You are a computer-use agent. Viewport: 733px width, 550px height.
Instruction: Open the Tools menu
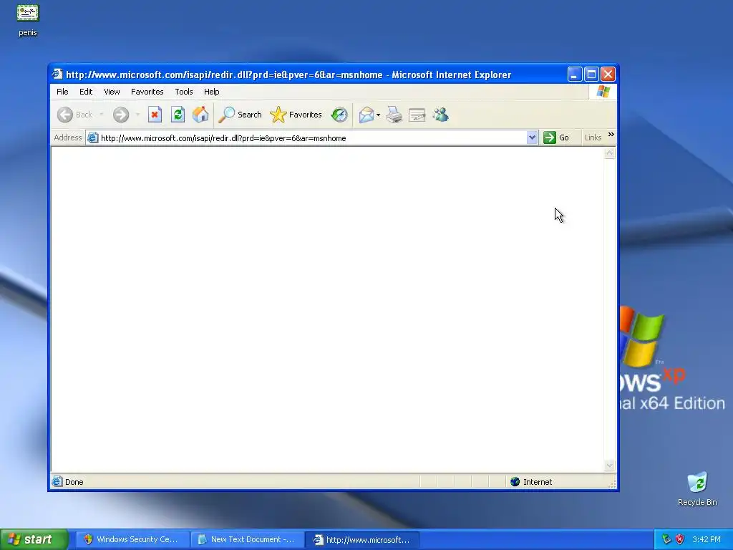point(184,92)
